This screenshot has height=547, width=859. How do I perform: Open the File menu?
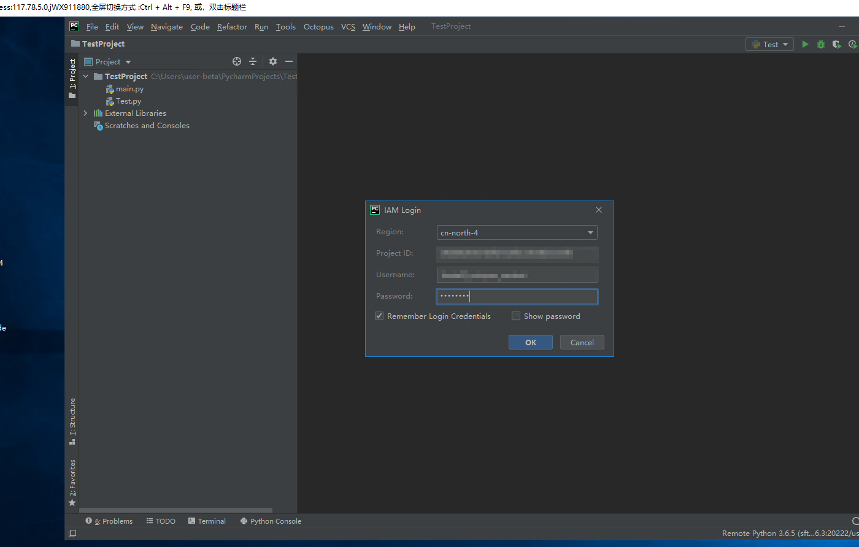[x=92, y=26]
